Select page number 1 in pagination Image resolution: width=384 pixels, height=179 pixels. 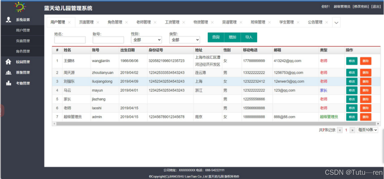(346, 130)
